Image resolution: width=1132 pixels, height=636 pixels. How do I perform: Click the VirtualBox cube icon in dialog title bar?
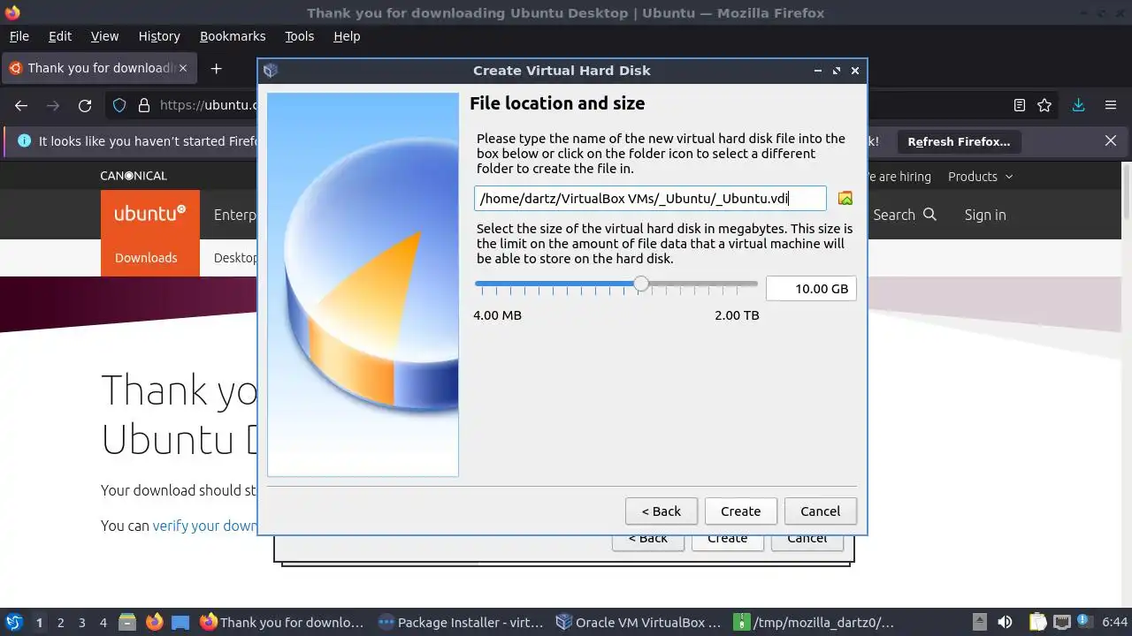click(x=271, y=71)
